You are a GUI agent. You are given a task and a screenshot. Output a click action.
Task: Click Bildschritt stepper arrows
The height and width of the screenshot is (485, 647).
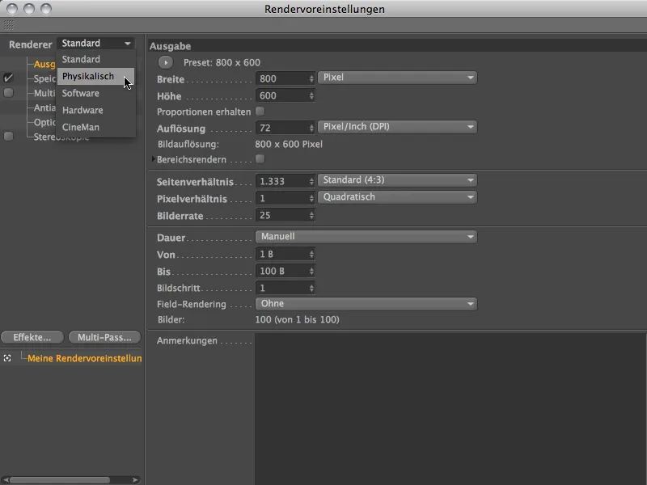coord(311,288)
